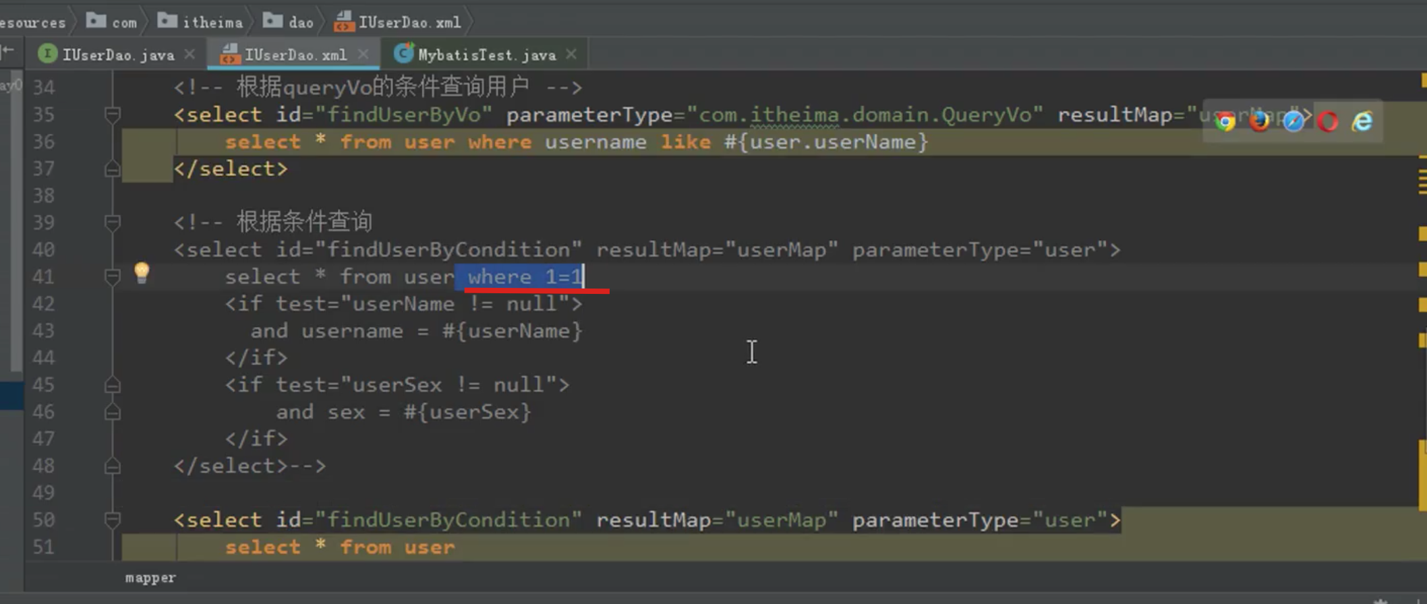Collapse fold marker at line 39
Viewport: 1427px width, 604px height.
tap(113, 222)
